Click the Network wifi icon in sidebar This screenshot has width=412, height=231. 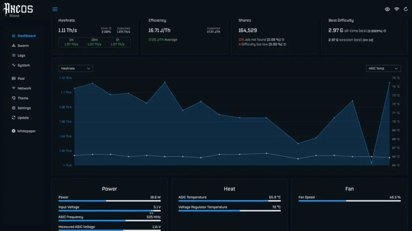pos(14,88)
